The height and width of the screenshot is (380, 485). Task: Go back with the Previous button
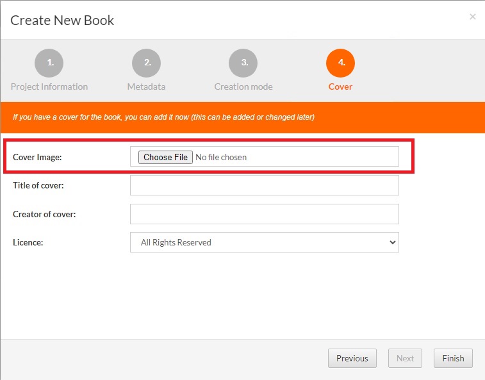coord(352,358)
